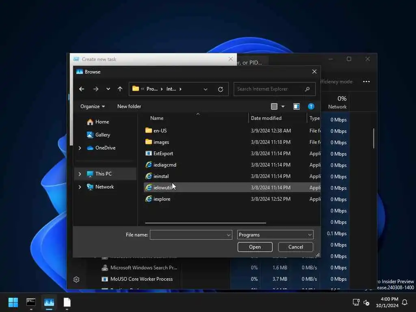Click the Pro... segment in address bar
Screen dimensions: 416x312
(152, 89)
